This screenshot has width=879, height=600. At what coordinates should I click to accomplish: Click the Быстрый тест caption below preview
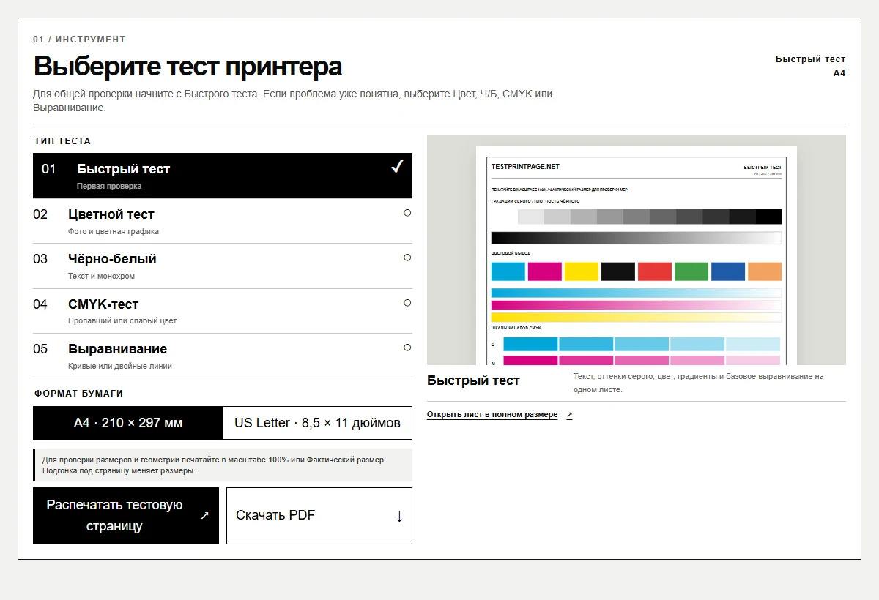(x=473, y=381)
